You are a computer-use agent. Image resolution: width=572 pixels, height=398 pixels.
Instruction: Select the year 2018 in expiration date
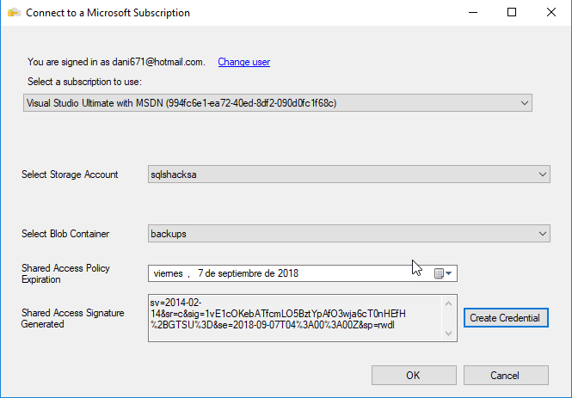coord(287,273)
